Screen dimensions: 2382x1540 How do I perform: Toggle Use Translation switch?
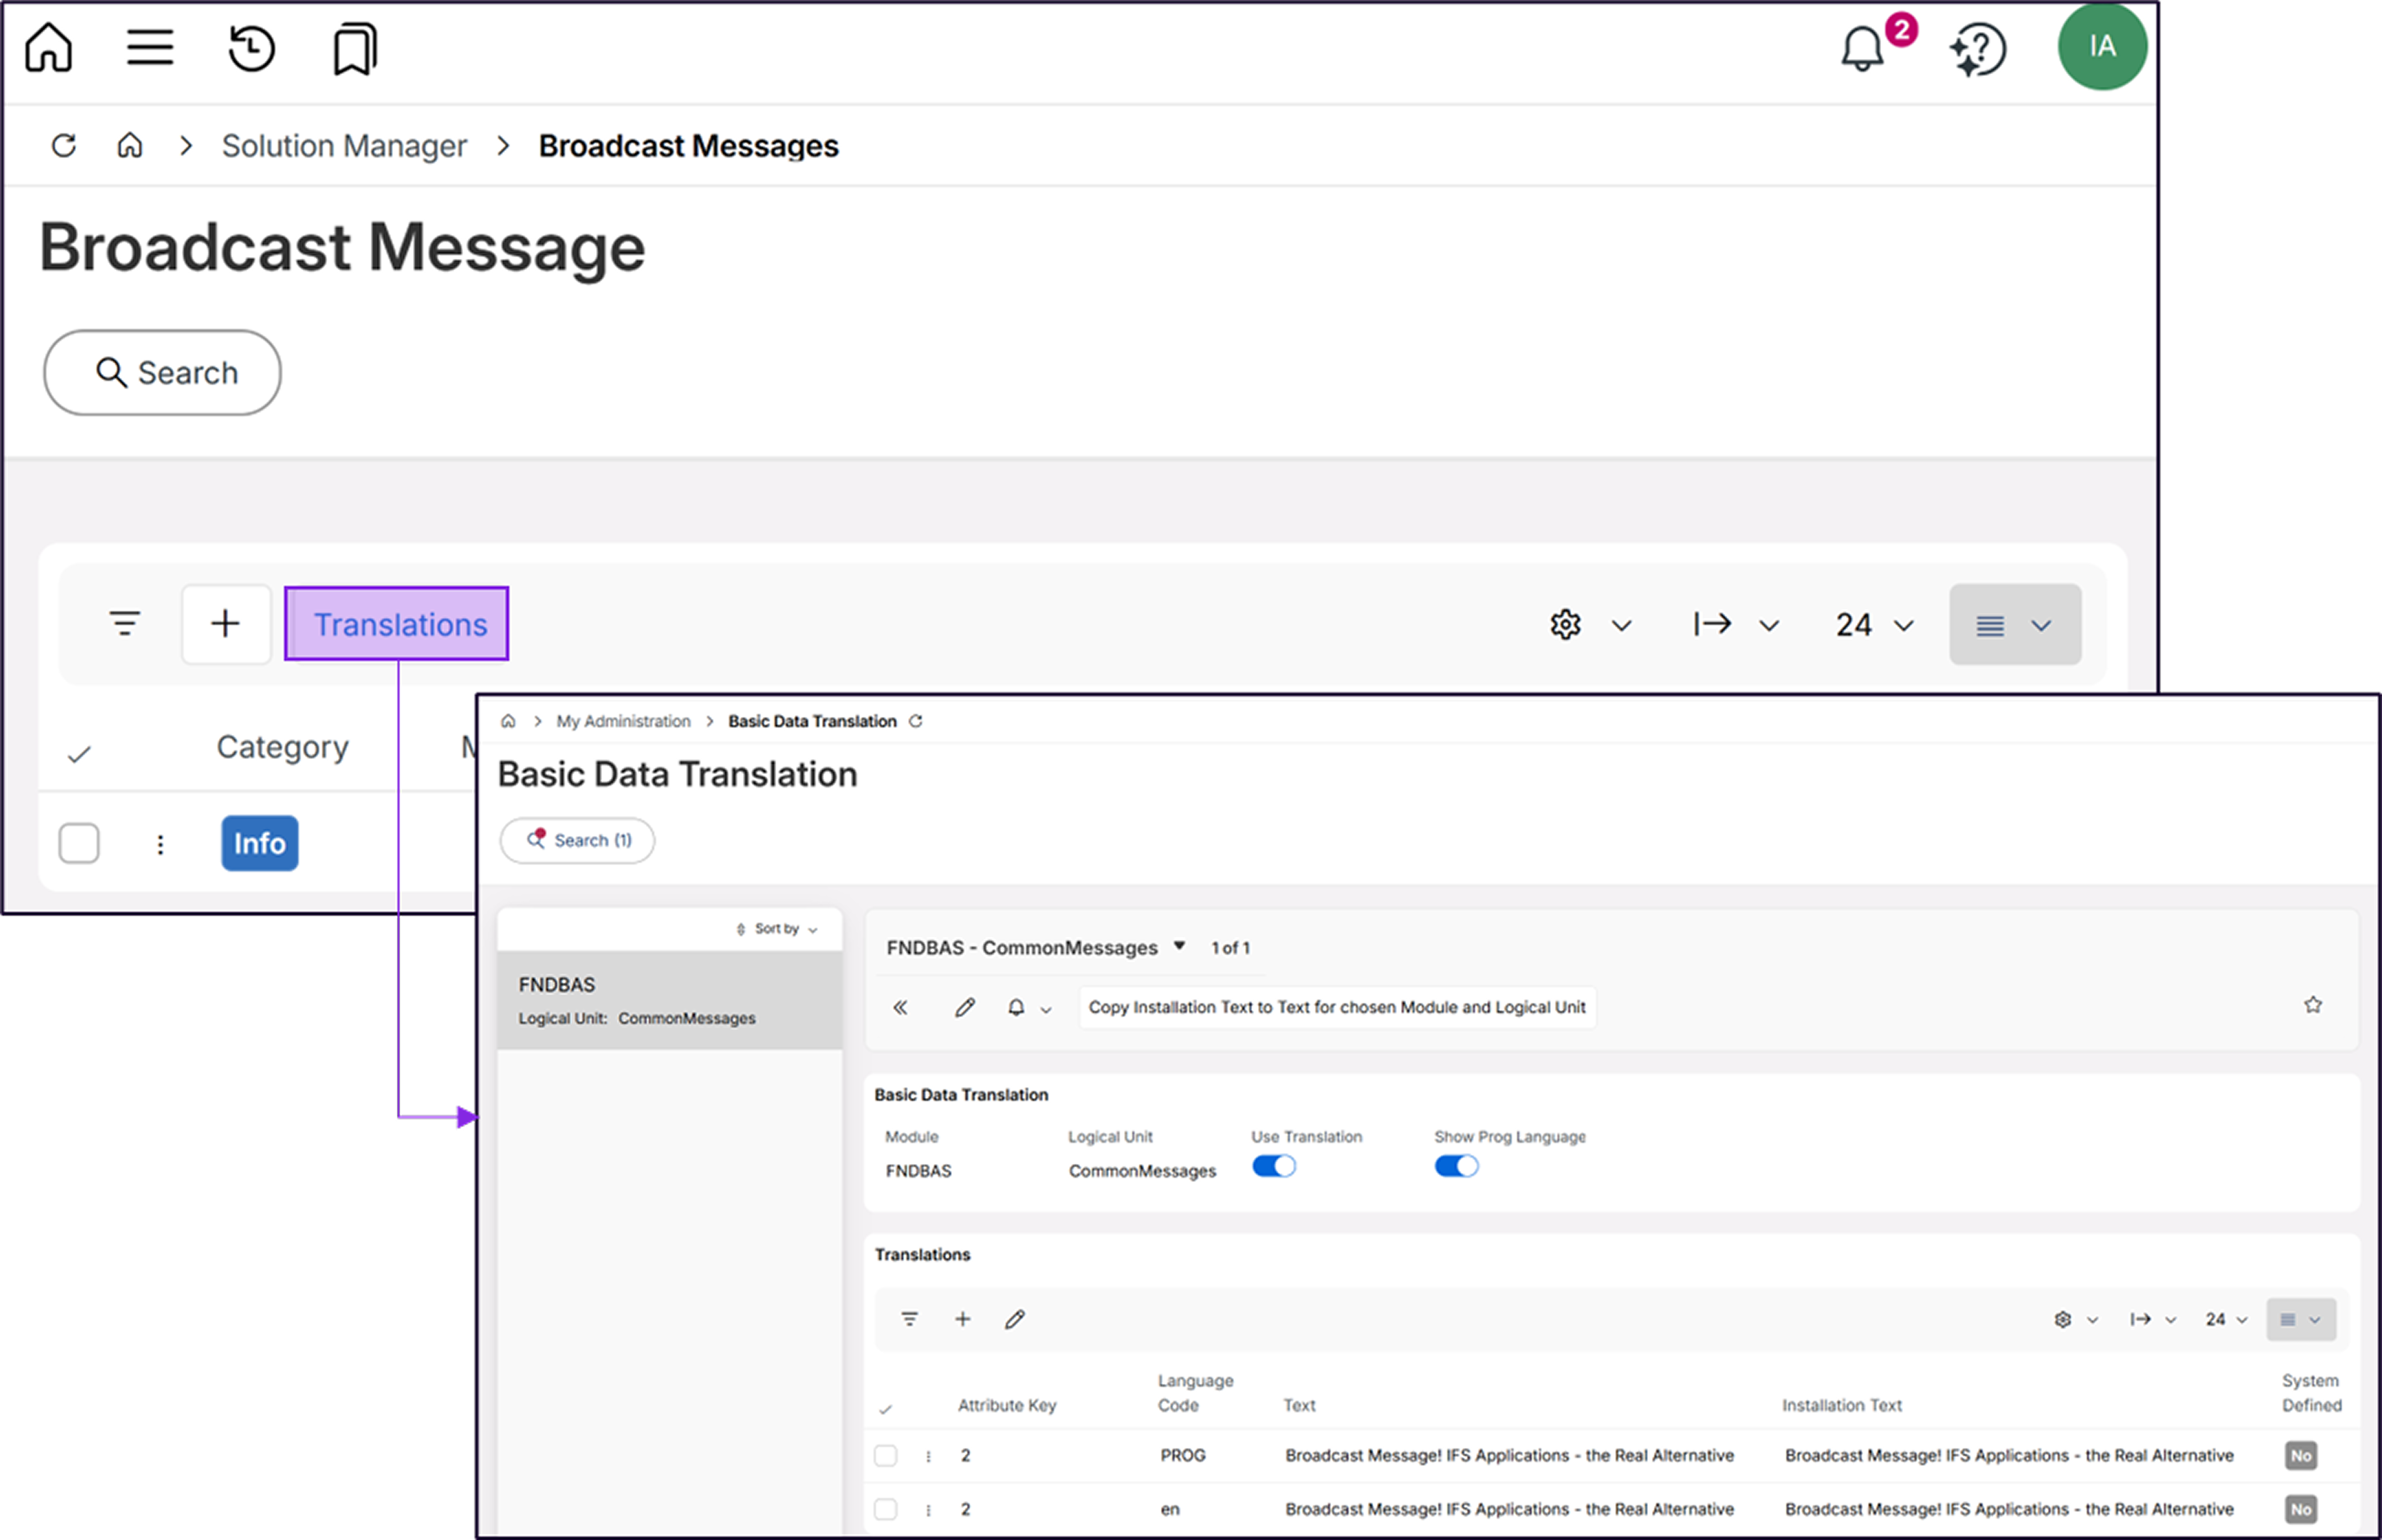1274,1166
